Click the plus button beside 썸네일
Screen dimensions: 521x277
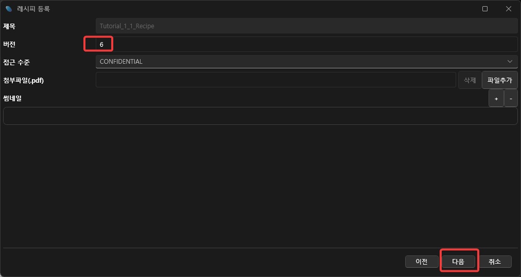tap(496, 98)
